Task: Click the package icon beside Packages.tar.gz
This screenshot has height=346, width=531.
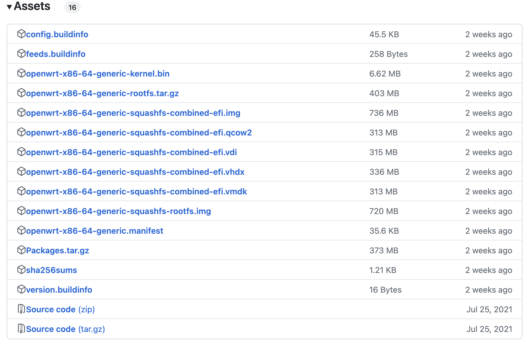Action: click(21, 250)
